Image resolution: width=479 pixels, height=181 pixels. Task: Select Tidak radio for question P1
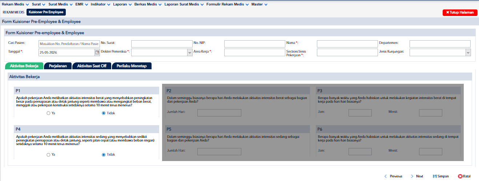click(x=104, y=113)
